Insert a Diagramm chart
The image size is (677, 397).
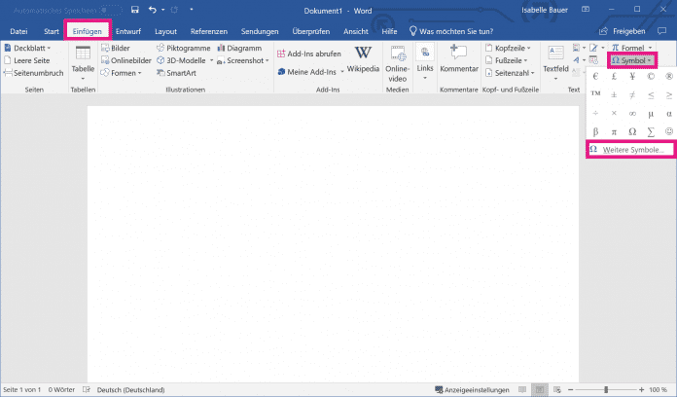tap(238, 48)
